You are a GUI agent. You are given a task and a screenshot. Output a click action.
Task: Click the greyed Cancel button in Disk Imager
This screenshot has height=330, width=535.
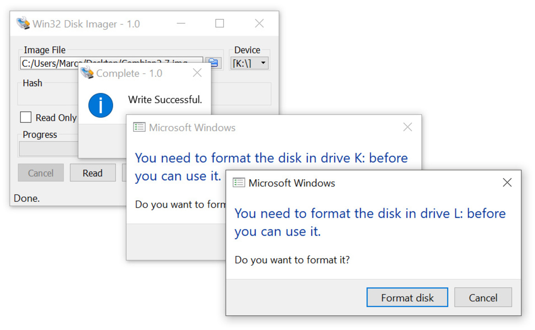[x=41, y=173]
